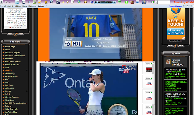The image size is (194, 115).
Task: Open the star with sunglasses toolbar icon
Action: point(85,2)
